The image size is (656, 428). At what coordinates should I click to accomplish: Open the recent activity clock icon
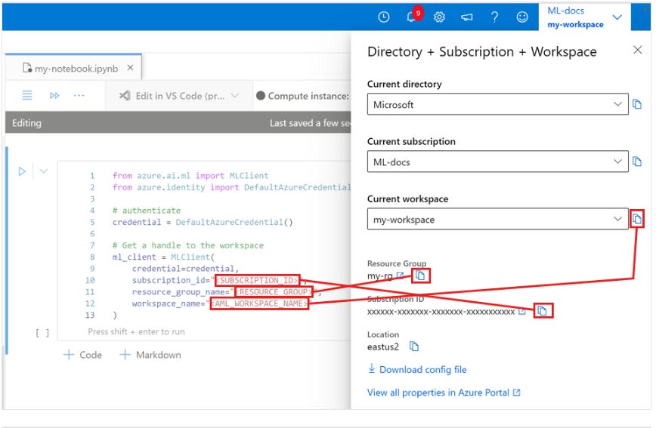(x=384, y=17)
